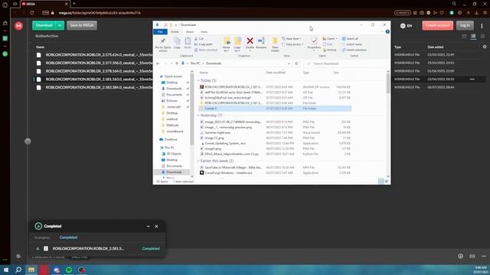This screenshot has width=490, height=275.
Task: Open the Explorer File tab
Action: click(x=160, y=32)
